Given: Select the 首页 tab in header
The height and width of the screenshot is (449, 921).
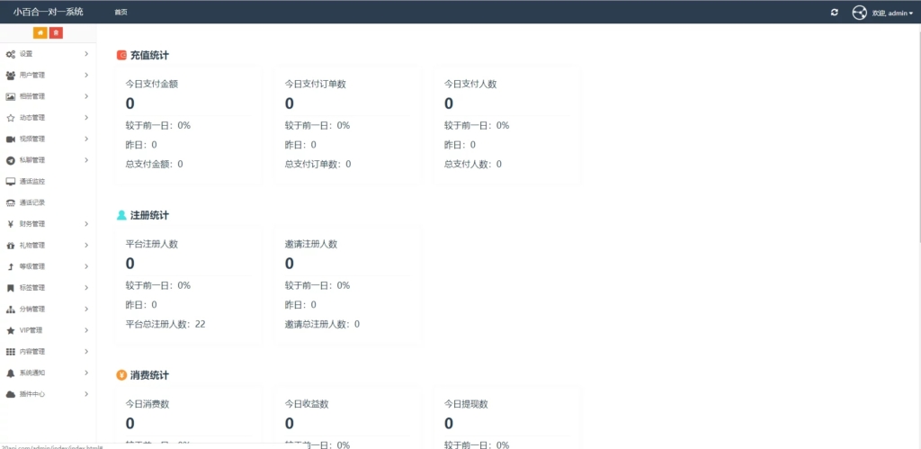Looking at the screenshot, I should [121, 13].
